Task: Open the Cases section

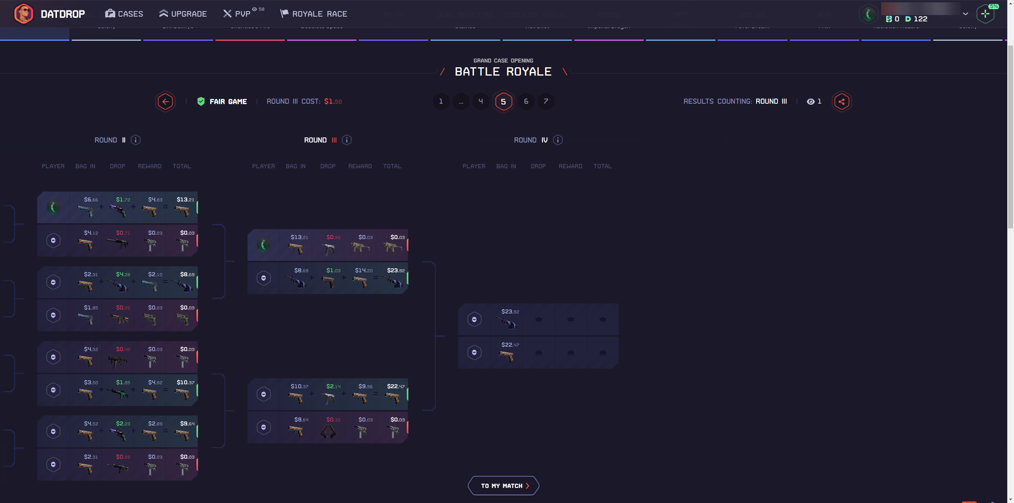Action: click(124, 14)
